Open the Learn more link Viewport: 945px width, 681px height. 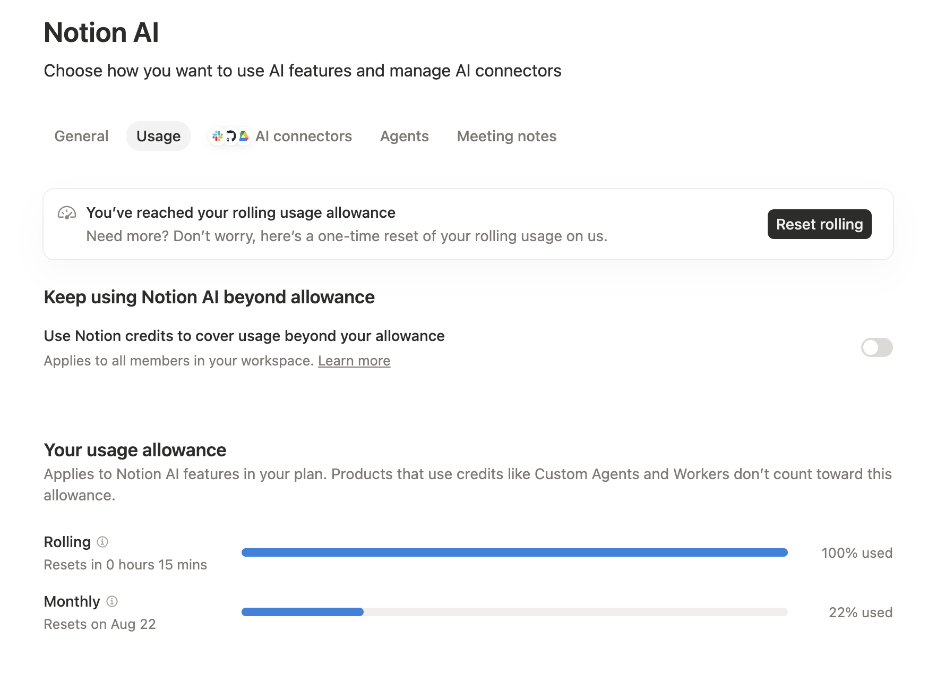pyautogui.click(x=354, y=361)
